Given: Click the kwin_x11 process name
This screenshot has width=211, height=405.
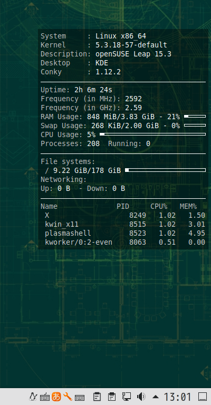Looking at the screenshot, I should pyautogui.click(x=62, y=225).
